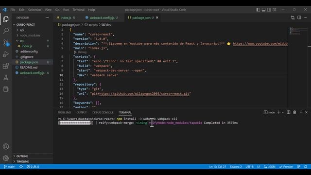
Task: Toggle secondary side bar layout icon
Action: coord(269,10)
